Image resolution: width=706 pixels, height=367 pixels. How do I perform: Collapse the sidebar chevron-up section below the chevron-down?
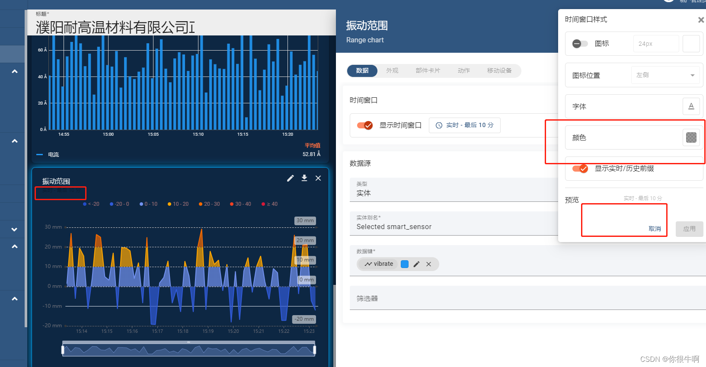(x=15, y=246)
